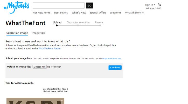Click the MyFonts logo
Viewport: 188px width, 104px height.
16,7
